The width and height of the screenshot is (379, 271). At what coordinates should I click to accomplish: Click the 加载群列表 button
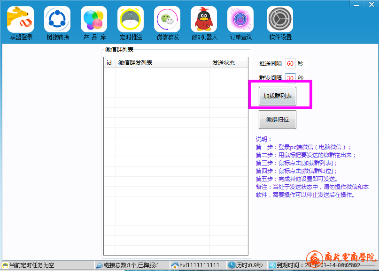click(x=277, y=96)
